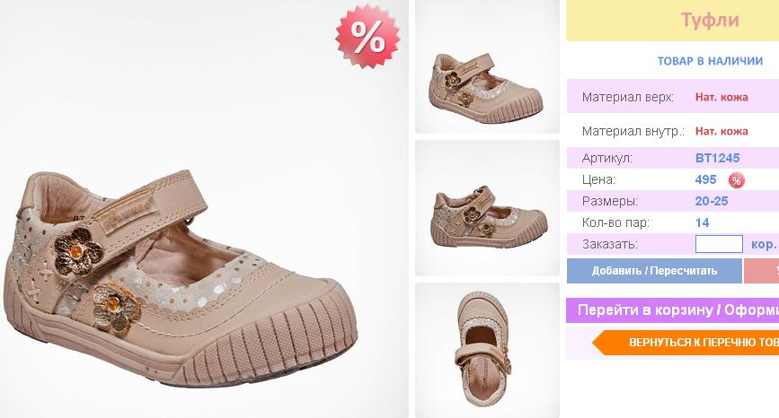The image size is (779, 418).
Task: Click the large red percent discount badge
Action: click(x=367, y=36)
